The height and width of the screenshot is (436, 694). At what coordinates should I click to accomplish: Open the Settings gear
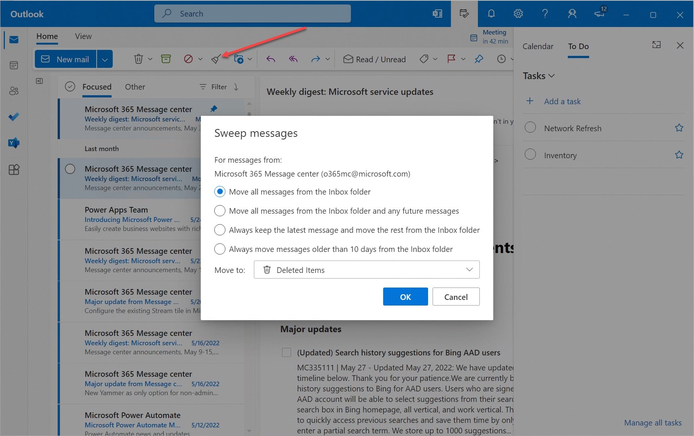click(x=518, y=14)
